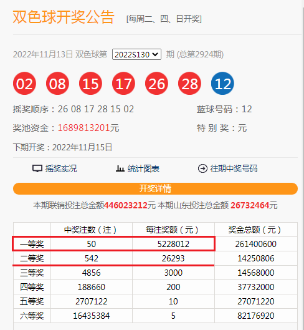Screen dimensions: 304x330
Task: Click the bar chart icon for 统计图表
Action: point(120,168)
